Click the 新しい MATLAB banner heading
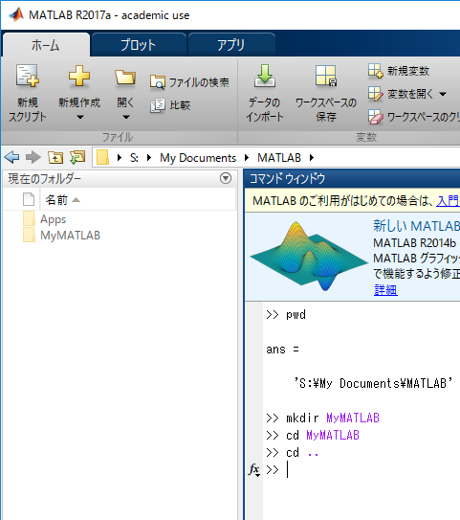The width and height of the screenshot is (460, 520). pyautogui.click(x=417, y=226)
